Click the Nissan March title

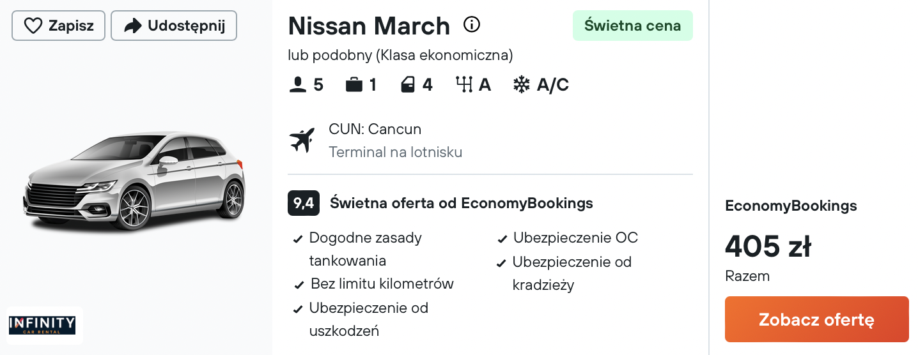[x=369, y=26]
